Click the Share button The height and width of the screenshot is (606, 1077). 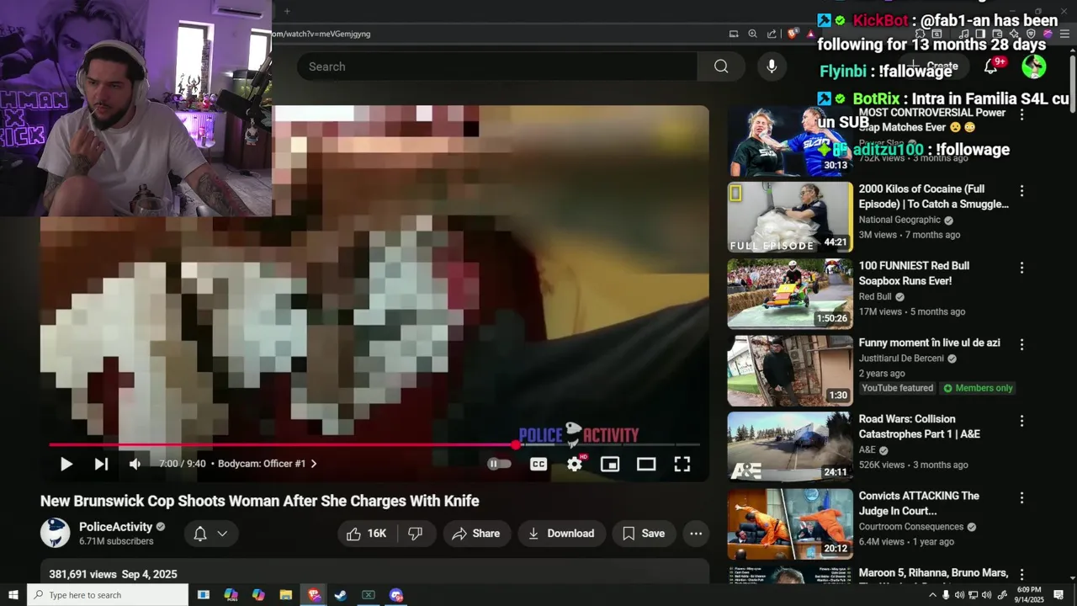coord(476,534)
